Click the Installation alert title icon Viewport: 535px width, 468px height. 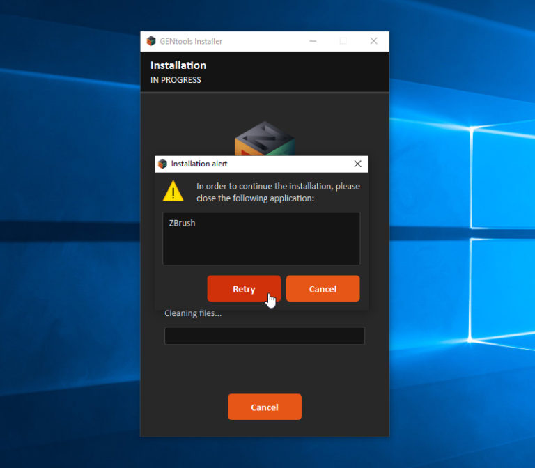point(163,164)
